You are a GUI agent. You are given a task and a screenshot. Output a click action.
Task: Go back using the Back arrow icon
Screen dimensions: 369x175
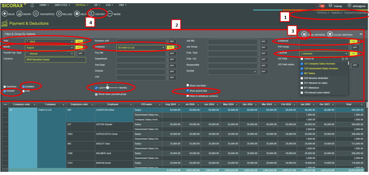point(5,14)
